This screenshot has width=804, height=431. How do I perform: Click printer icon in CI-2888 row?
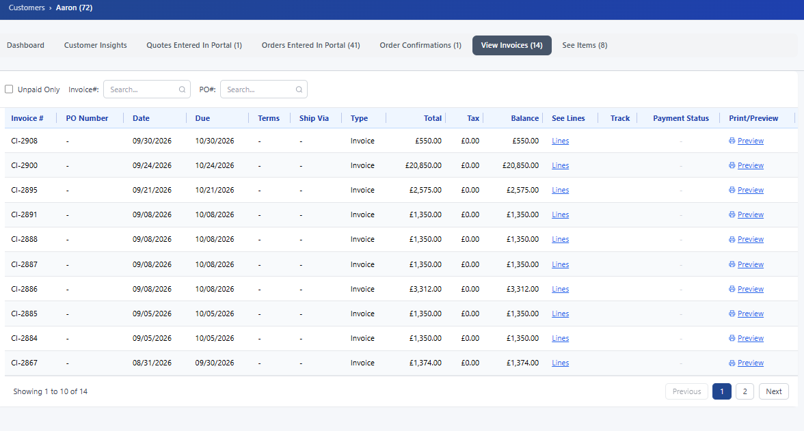tap(732, 239)
